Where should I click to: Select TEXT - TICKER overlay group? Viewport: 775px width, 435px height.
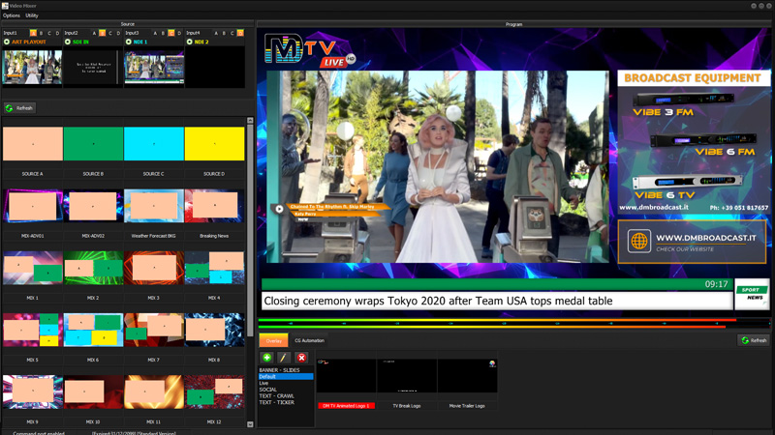286,402
